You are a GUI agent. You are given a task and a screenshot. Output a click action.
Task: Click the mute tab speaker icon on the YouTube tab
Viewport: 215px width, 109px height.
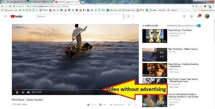tap(75, 2)
